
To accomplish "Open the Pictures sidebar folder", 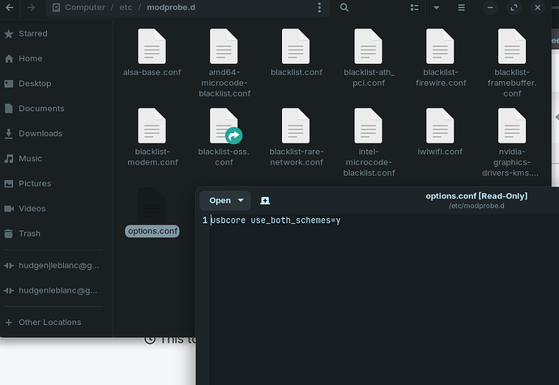I will click(x=55, y=183).
